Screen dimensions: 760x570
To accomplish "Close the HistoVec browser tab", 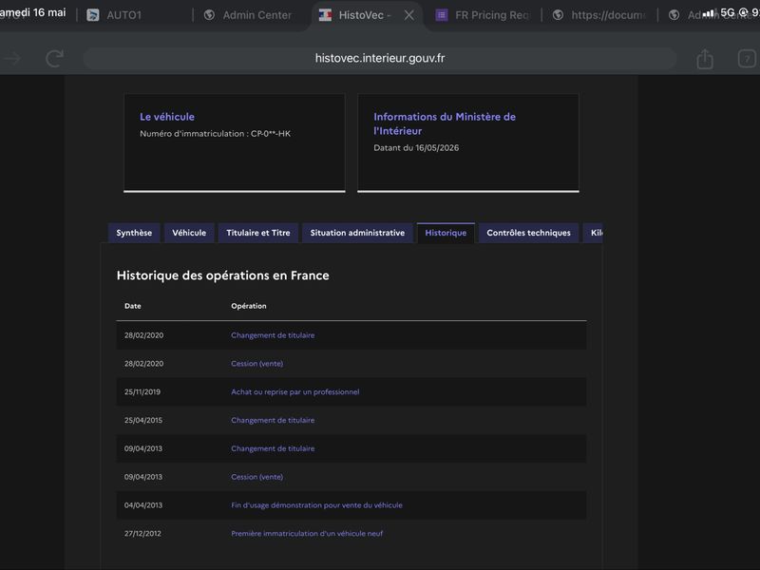I will [x=409, y=15].
